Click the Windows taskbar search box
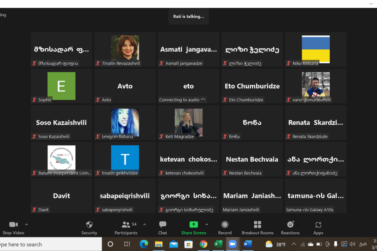The width and height of the screenshot is (377, 251). (49, 244)
